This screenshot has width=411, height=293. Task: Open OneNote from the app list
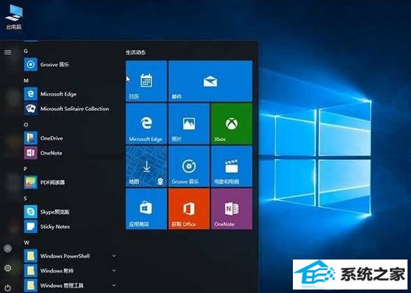tap(70, 153)
